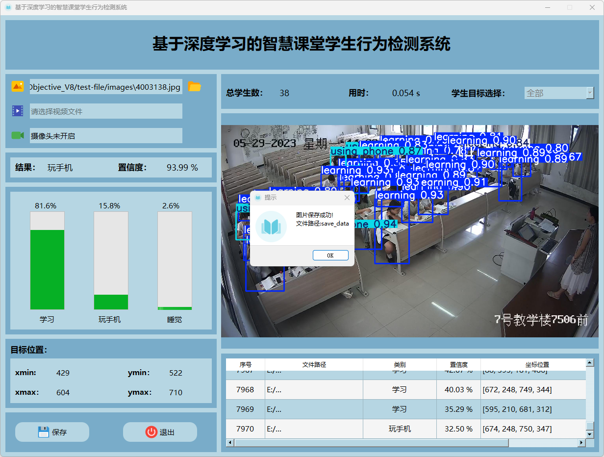Click the book icon in the dialog

point(271,227)
